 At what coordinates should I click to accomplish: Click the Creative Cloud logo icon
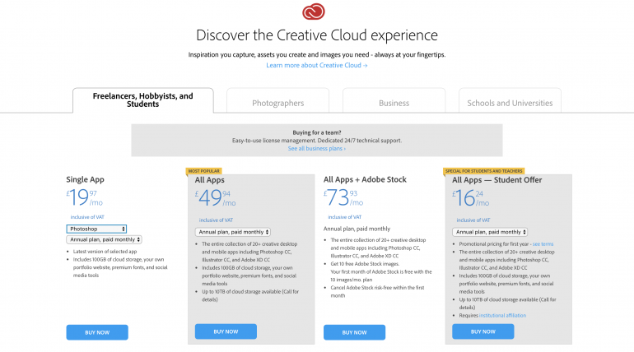tap(314, 12)
